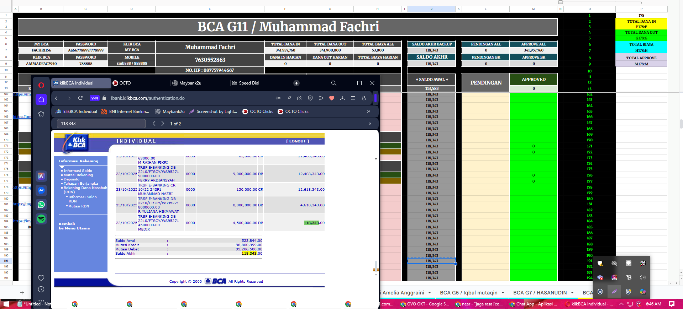Collapse hidden tray icons chevron
Screen dimensions: 683x309
[x=621, y=304]
